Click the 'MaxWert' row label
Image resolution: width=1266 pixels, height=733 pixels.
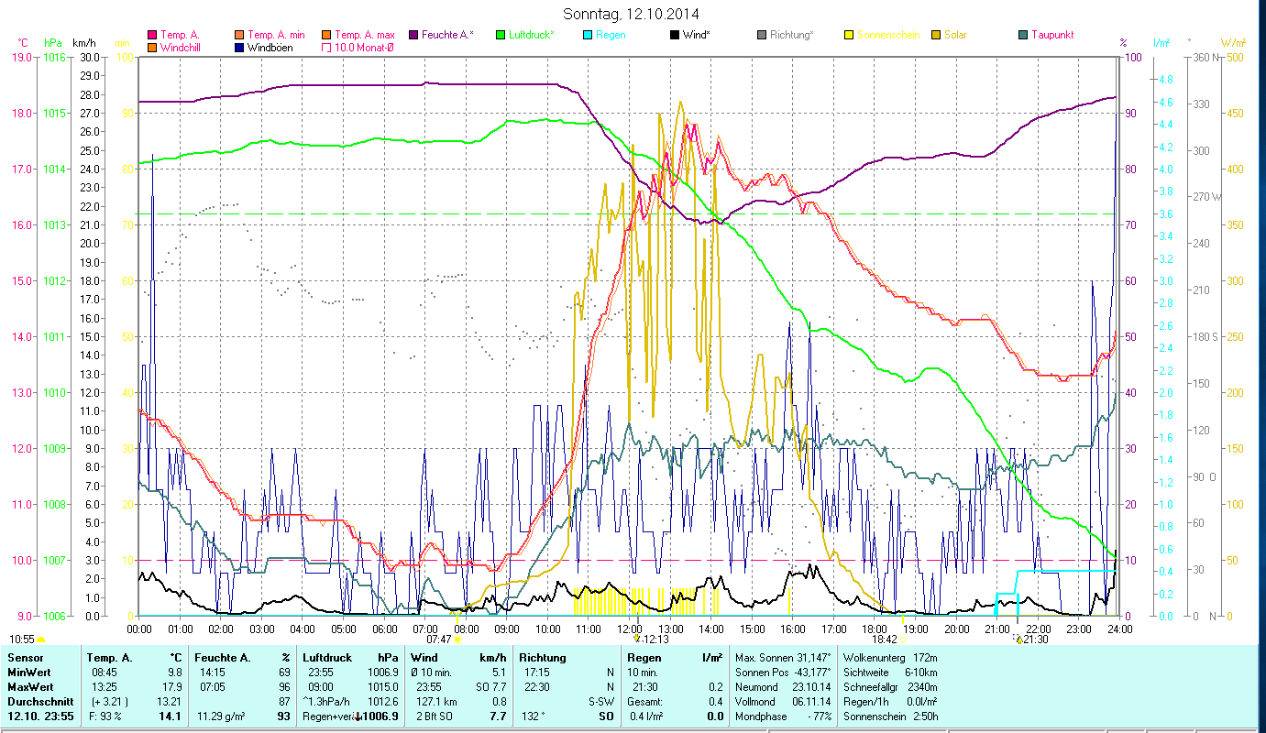[x=30, y=687]
